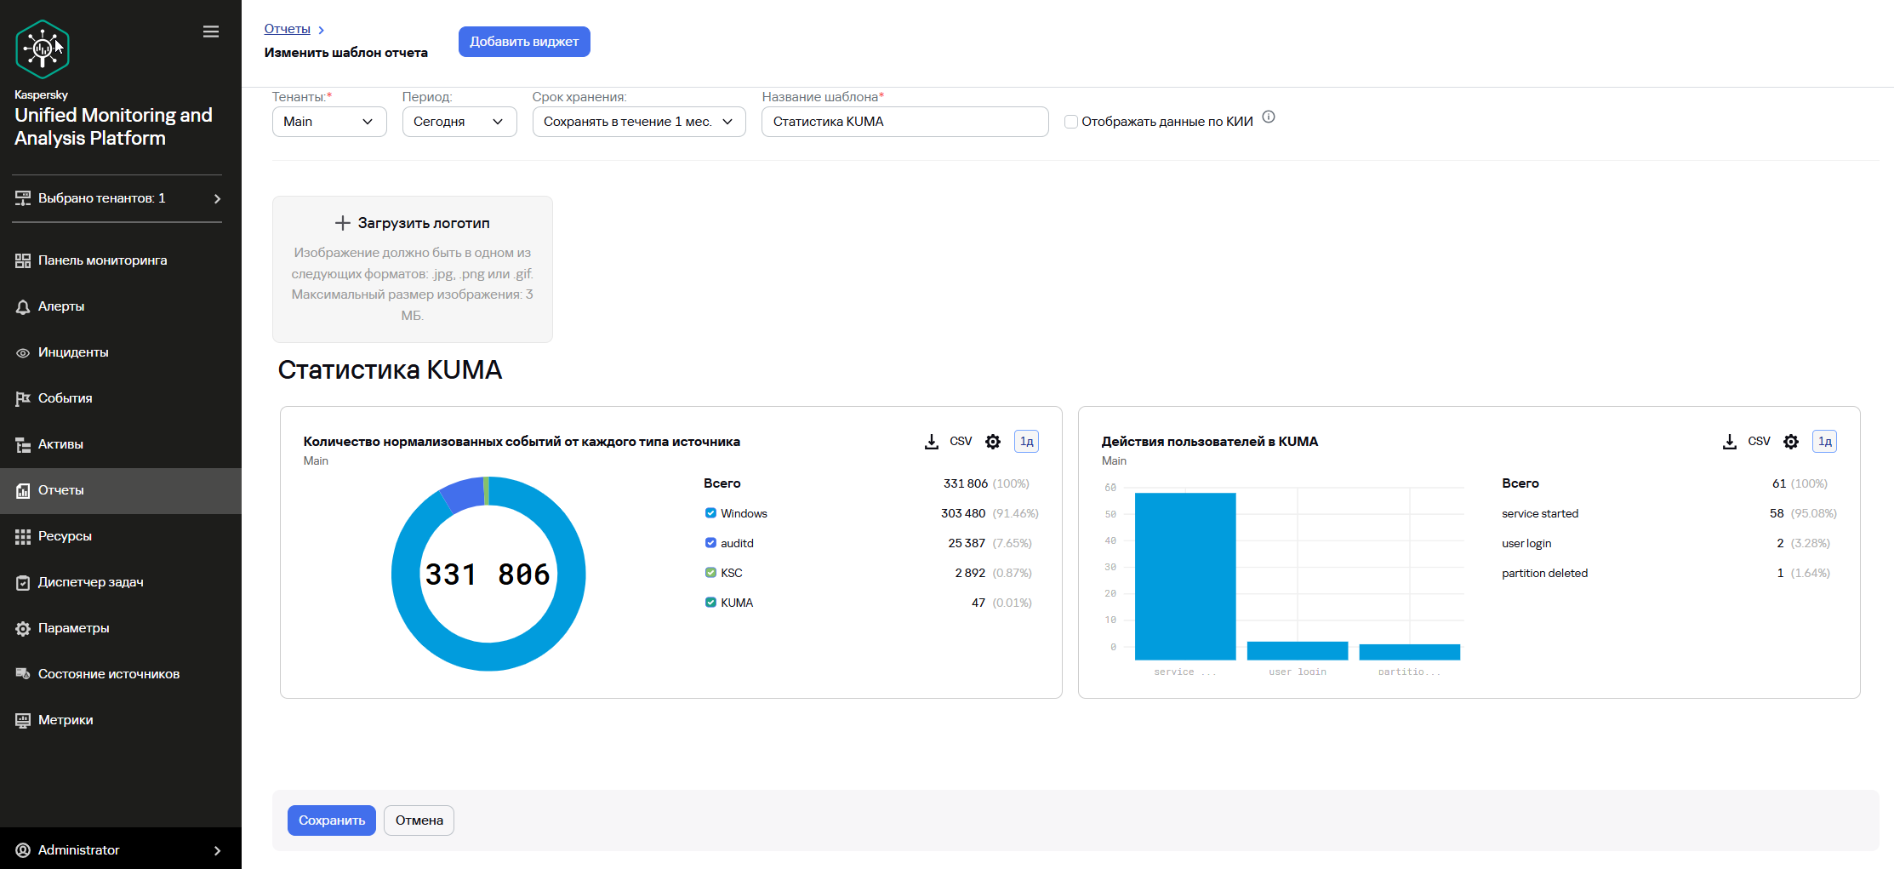Open Параметры from the sidebar
The image size is (1894, 869).
click(121, 628)
